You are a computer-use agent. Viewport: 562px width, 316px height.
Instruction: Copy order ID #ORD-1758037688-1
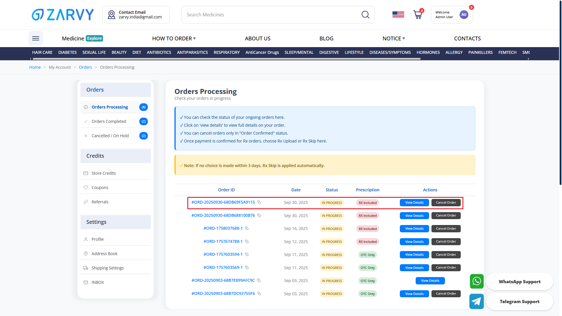(247, 228)
